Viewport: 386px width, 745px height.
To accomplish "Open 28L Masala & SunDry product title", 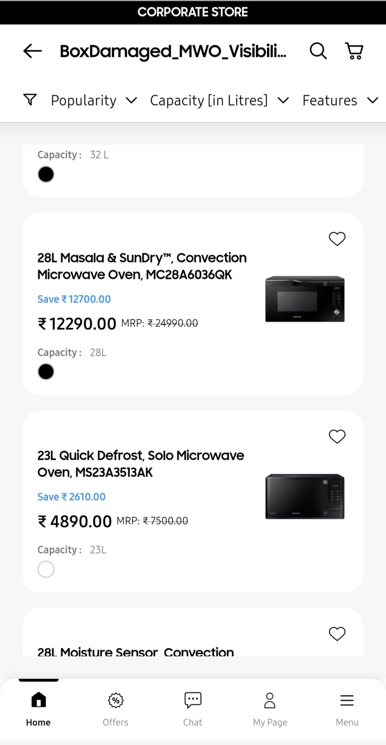I will click(x=142, y=266).
